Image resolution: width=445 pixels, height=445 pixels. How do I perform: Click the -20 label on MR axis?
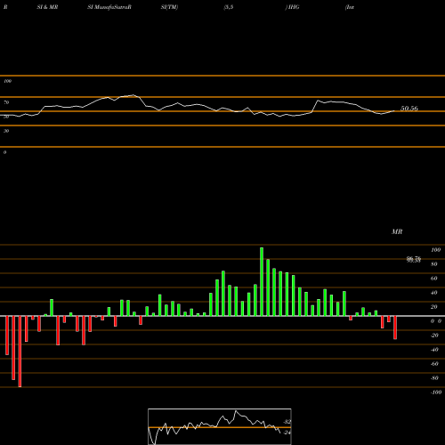tap(434, 336)
